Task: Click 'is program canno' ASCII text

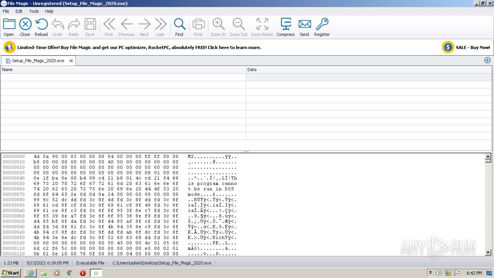Action: pos(212,183)
